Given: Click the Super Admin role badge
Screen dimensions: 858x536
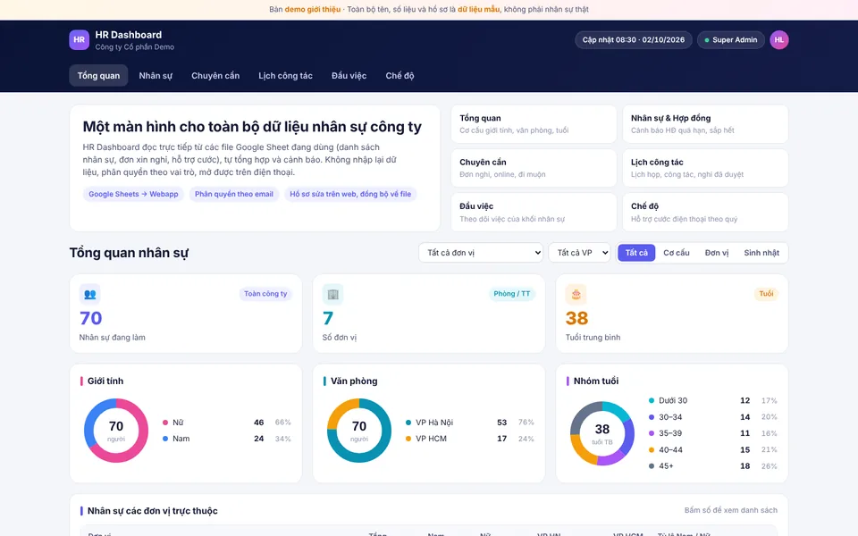Looking at the screenshot, I should click(730, 40).
